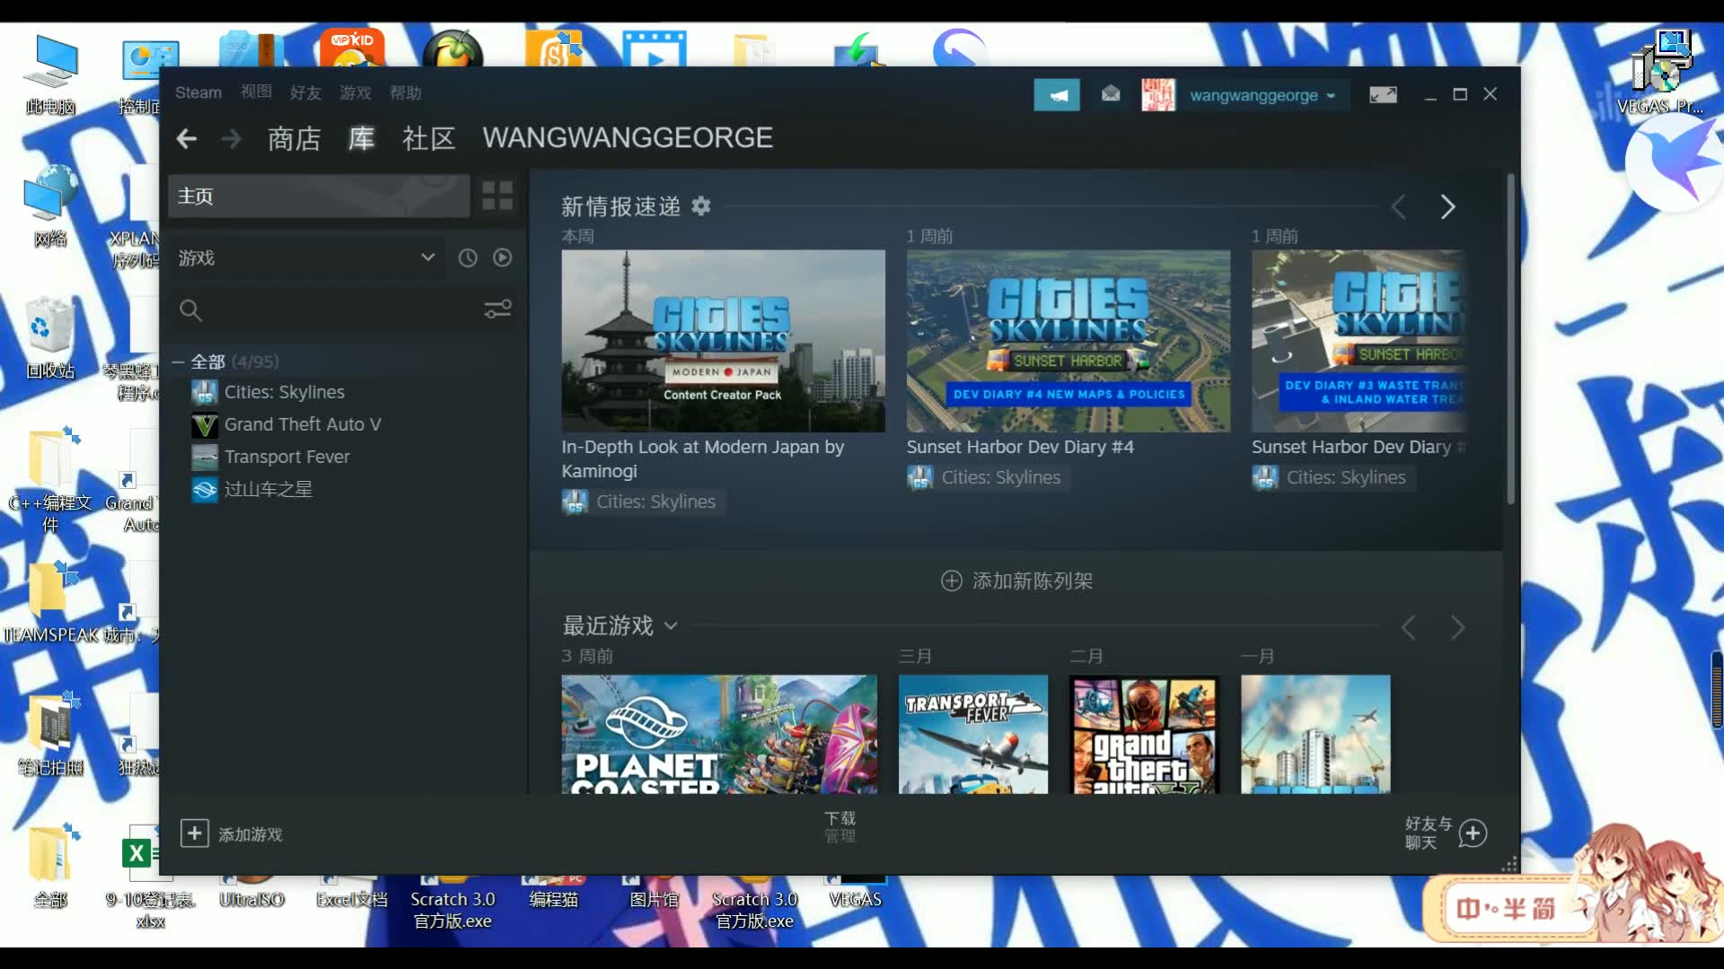Select Transport Fever in library list

click(x=286, y=457)
